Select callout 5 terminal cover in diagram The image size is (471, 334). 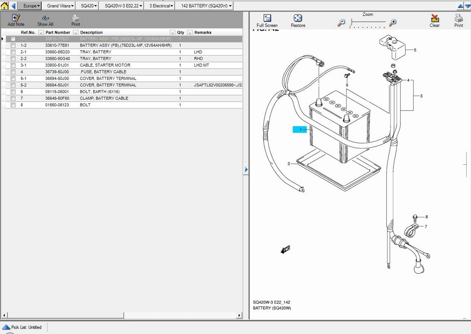click(415, 50)
